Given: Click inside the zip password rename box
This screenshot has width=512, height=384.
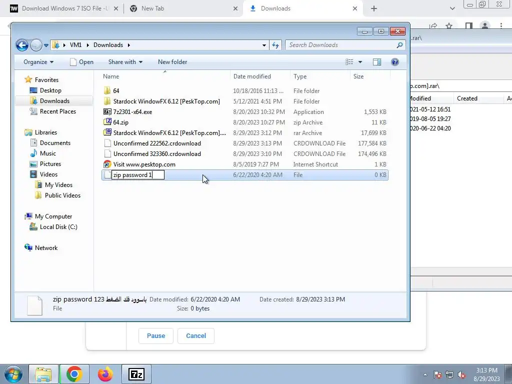Looking at the screenshot, I should (x=138, y=175).
